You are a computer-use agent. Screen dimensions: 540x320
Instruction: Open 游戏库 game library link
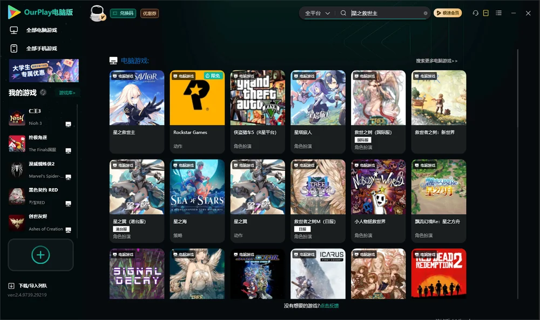tap(67, 92)
